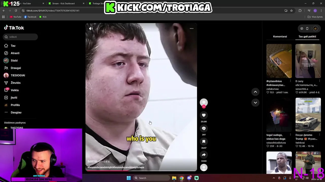Open options for the senechhk.a video card
This screenshot has height=182, width=325.
[x=319, y=81]
